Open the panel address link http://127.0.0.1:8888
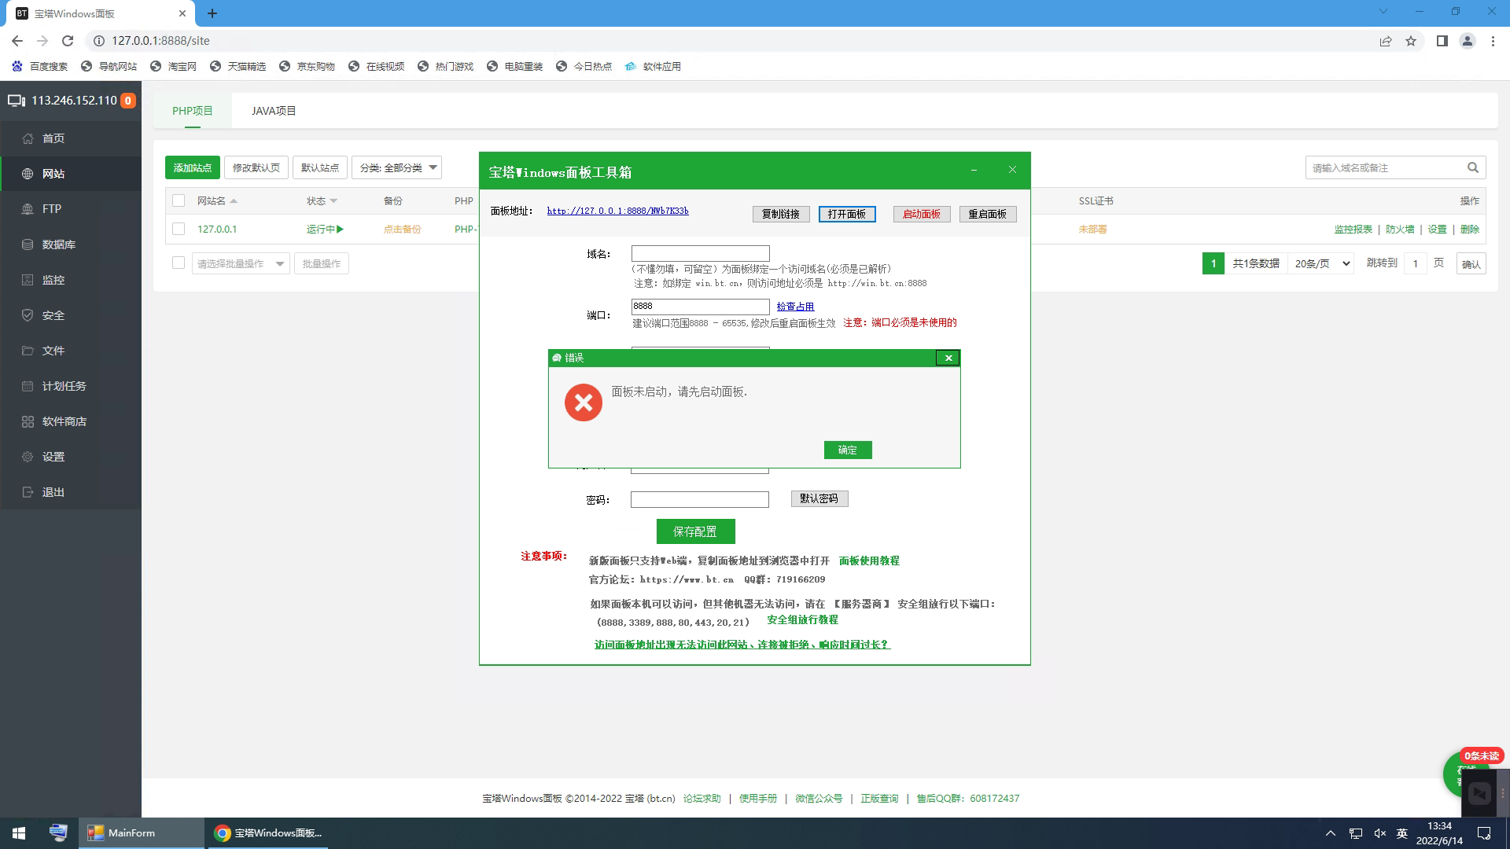This screenshot has width=1510, height=849. pos(618,211)
